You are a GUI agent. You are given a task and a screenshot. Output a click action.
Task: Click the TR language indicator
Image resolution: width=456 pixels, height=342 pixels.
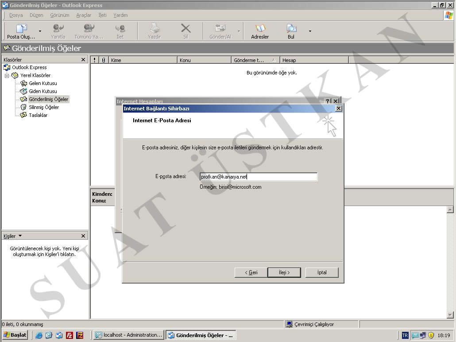click(x=405, y=335)
